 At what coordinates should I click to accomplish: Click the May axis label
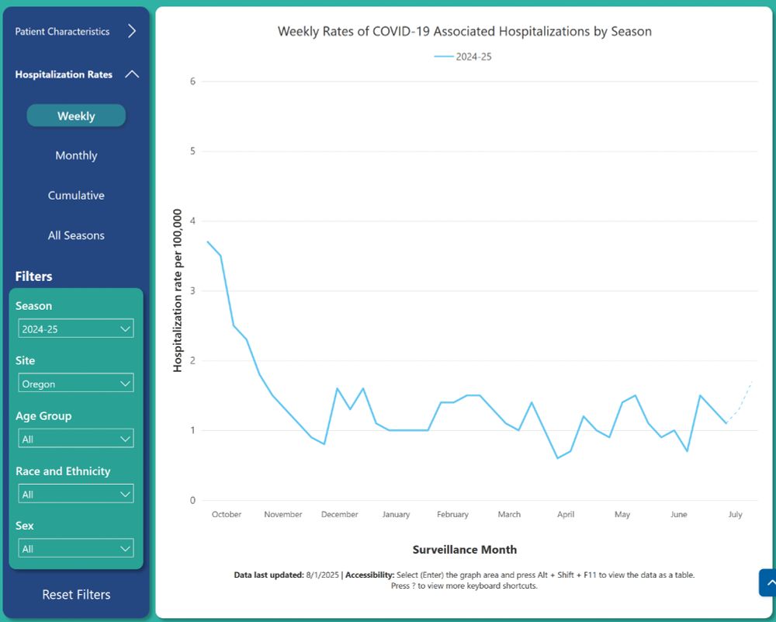pyautogui.click(x=622, y=514)
